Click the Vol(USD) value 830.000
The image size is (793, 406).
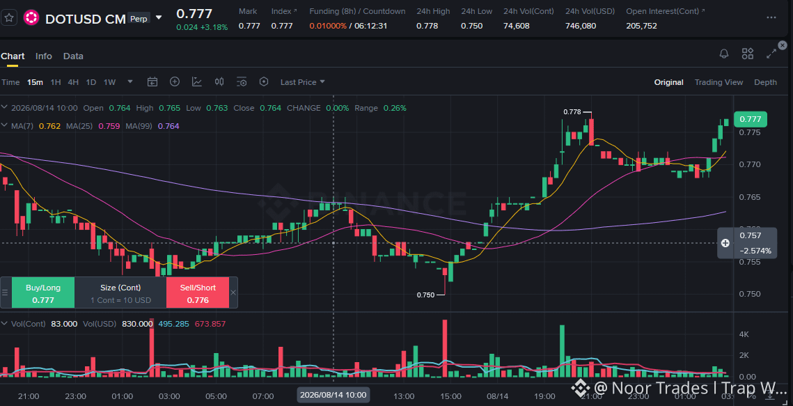[x=137, y=324]
